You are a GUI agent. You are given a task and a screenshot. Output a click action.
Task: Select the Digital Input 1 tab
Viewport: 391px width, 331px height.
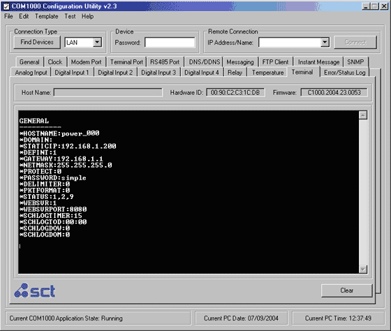pyautogui.click(x=72, y=73)
